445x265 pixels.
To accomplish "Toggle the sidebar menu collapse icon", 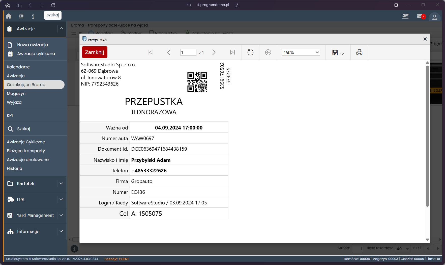I will 21,16.
